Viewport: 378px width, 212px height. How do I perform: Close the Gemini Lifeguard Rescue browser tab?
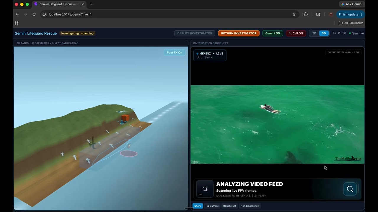pos(82,4)
